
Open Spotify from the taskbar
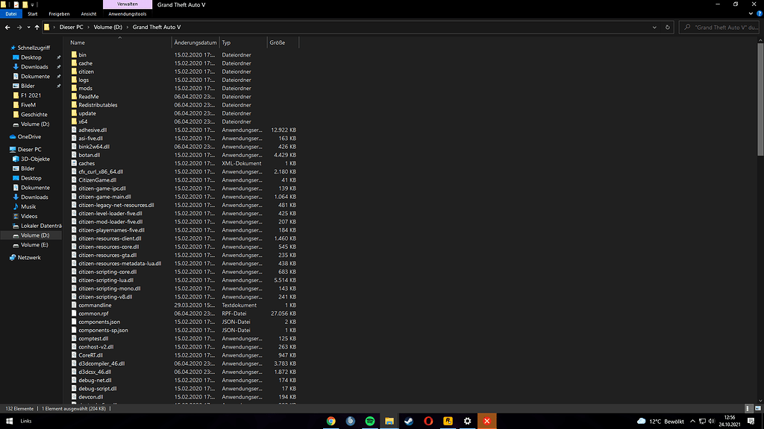pyautogui.click(x=370, y=421)
